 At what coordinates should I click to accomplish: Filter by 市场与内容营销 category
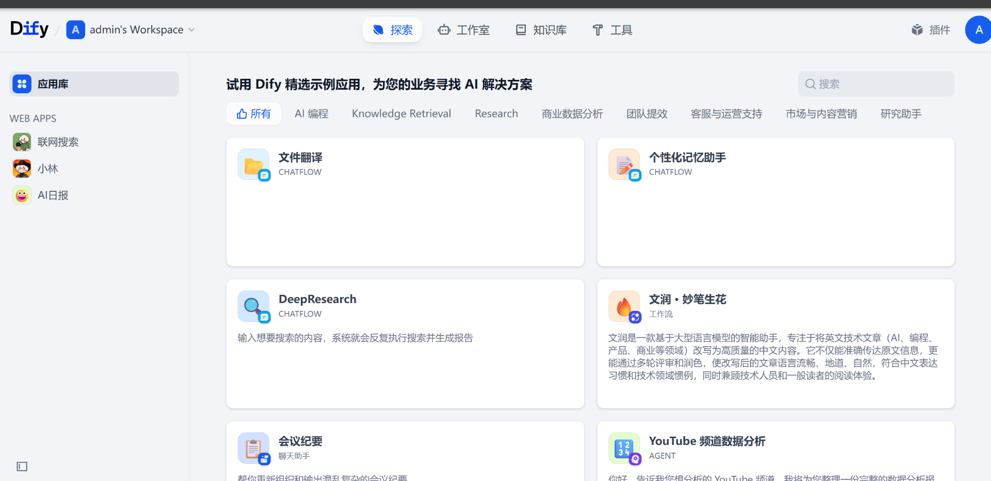click(821, 114)
